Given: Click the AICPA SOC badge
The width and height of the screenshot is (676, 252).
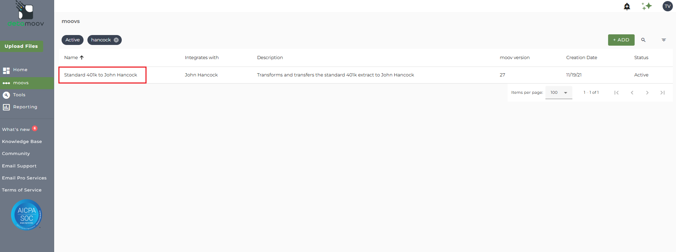Looking at the screenshot, I should tap(27, 215).
